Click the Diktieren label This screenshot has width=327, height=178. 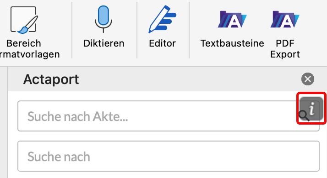coord(104,43)
